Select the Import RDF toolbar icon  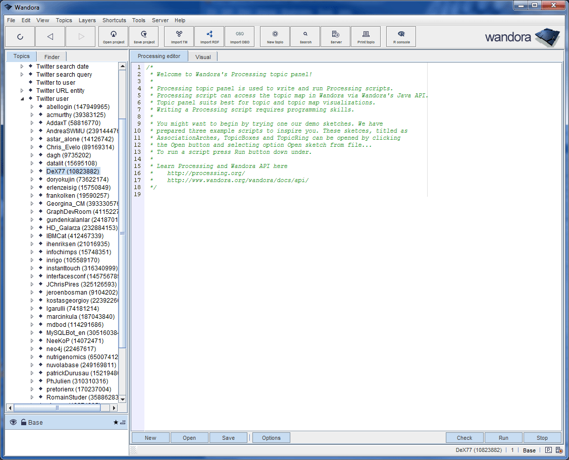coord(209,36)
